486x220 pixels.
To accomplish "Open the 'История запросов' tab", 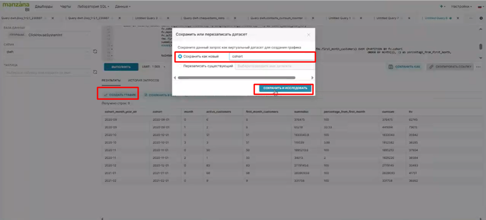I will pyautogui.click(x=144, y=80).
